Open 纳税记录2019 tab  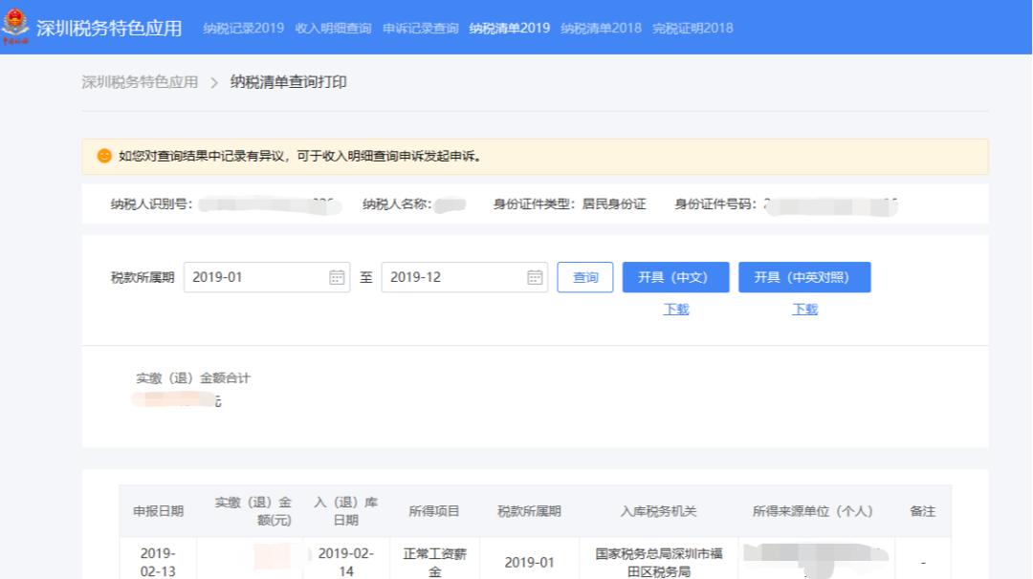click(x=244, y=29)
